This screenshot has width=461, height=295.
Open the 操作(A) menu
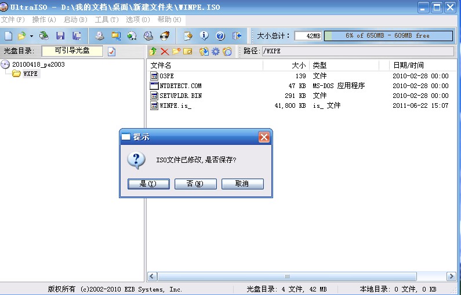pos(44,20)
